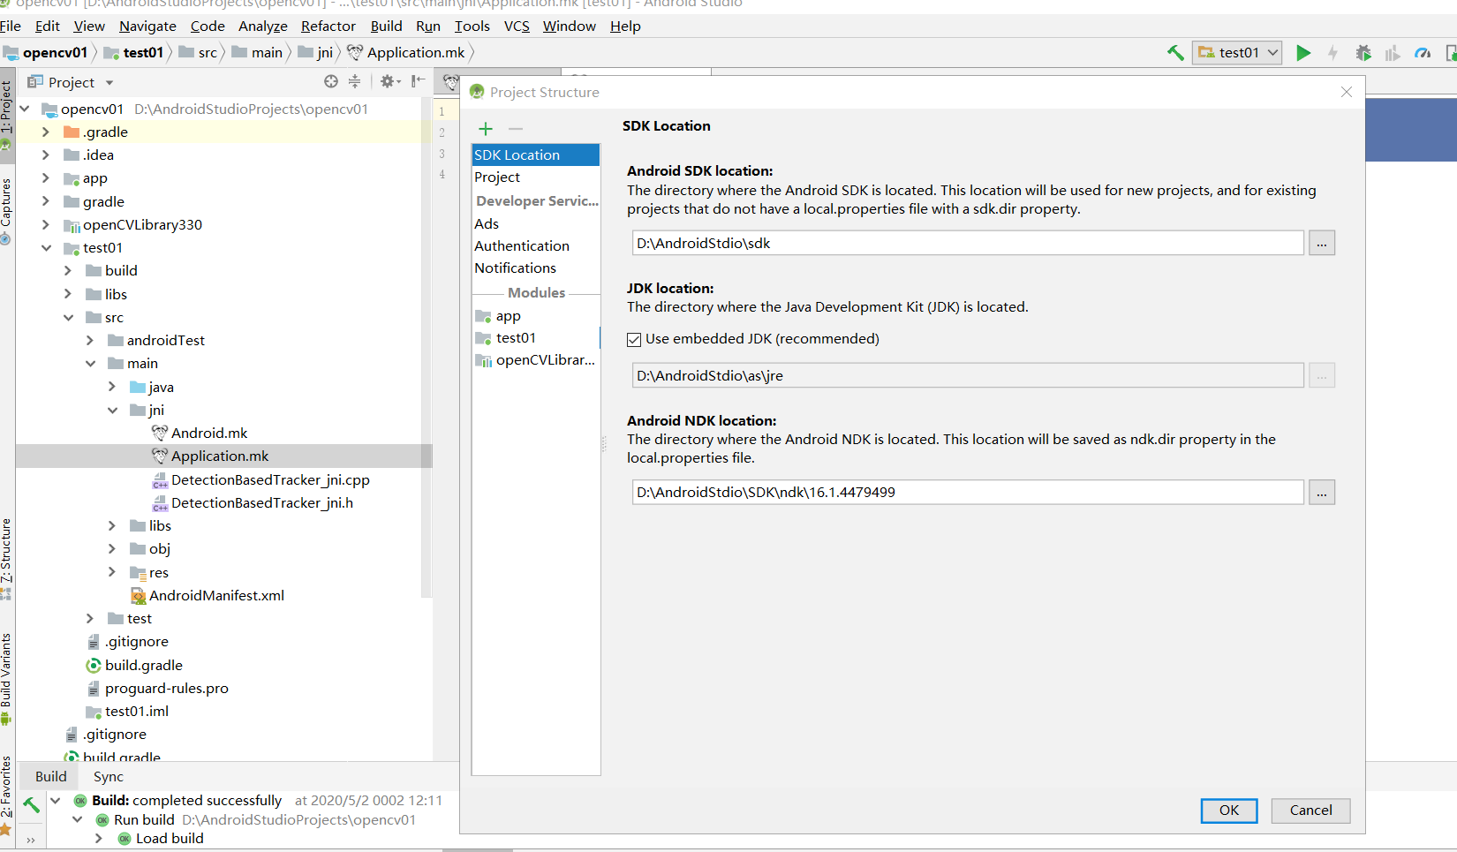Cancel the Project Structure dialog
Viewport: 1457px width, 852px height.
[1310, 811]
